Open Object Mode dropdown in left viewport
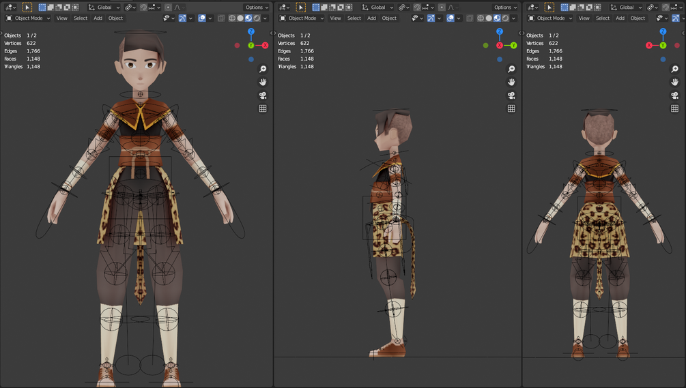Image resolution: width=686 pixels, height=388 pixels. [28, 18]
